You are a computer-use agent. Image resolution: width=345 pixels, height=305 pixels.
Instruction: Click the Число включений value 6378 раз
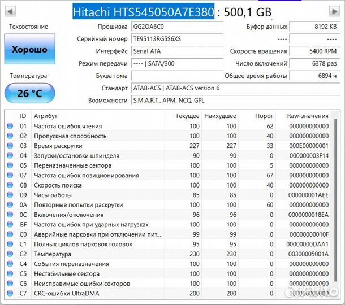314,63
